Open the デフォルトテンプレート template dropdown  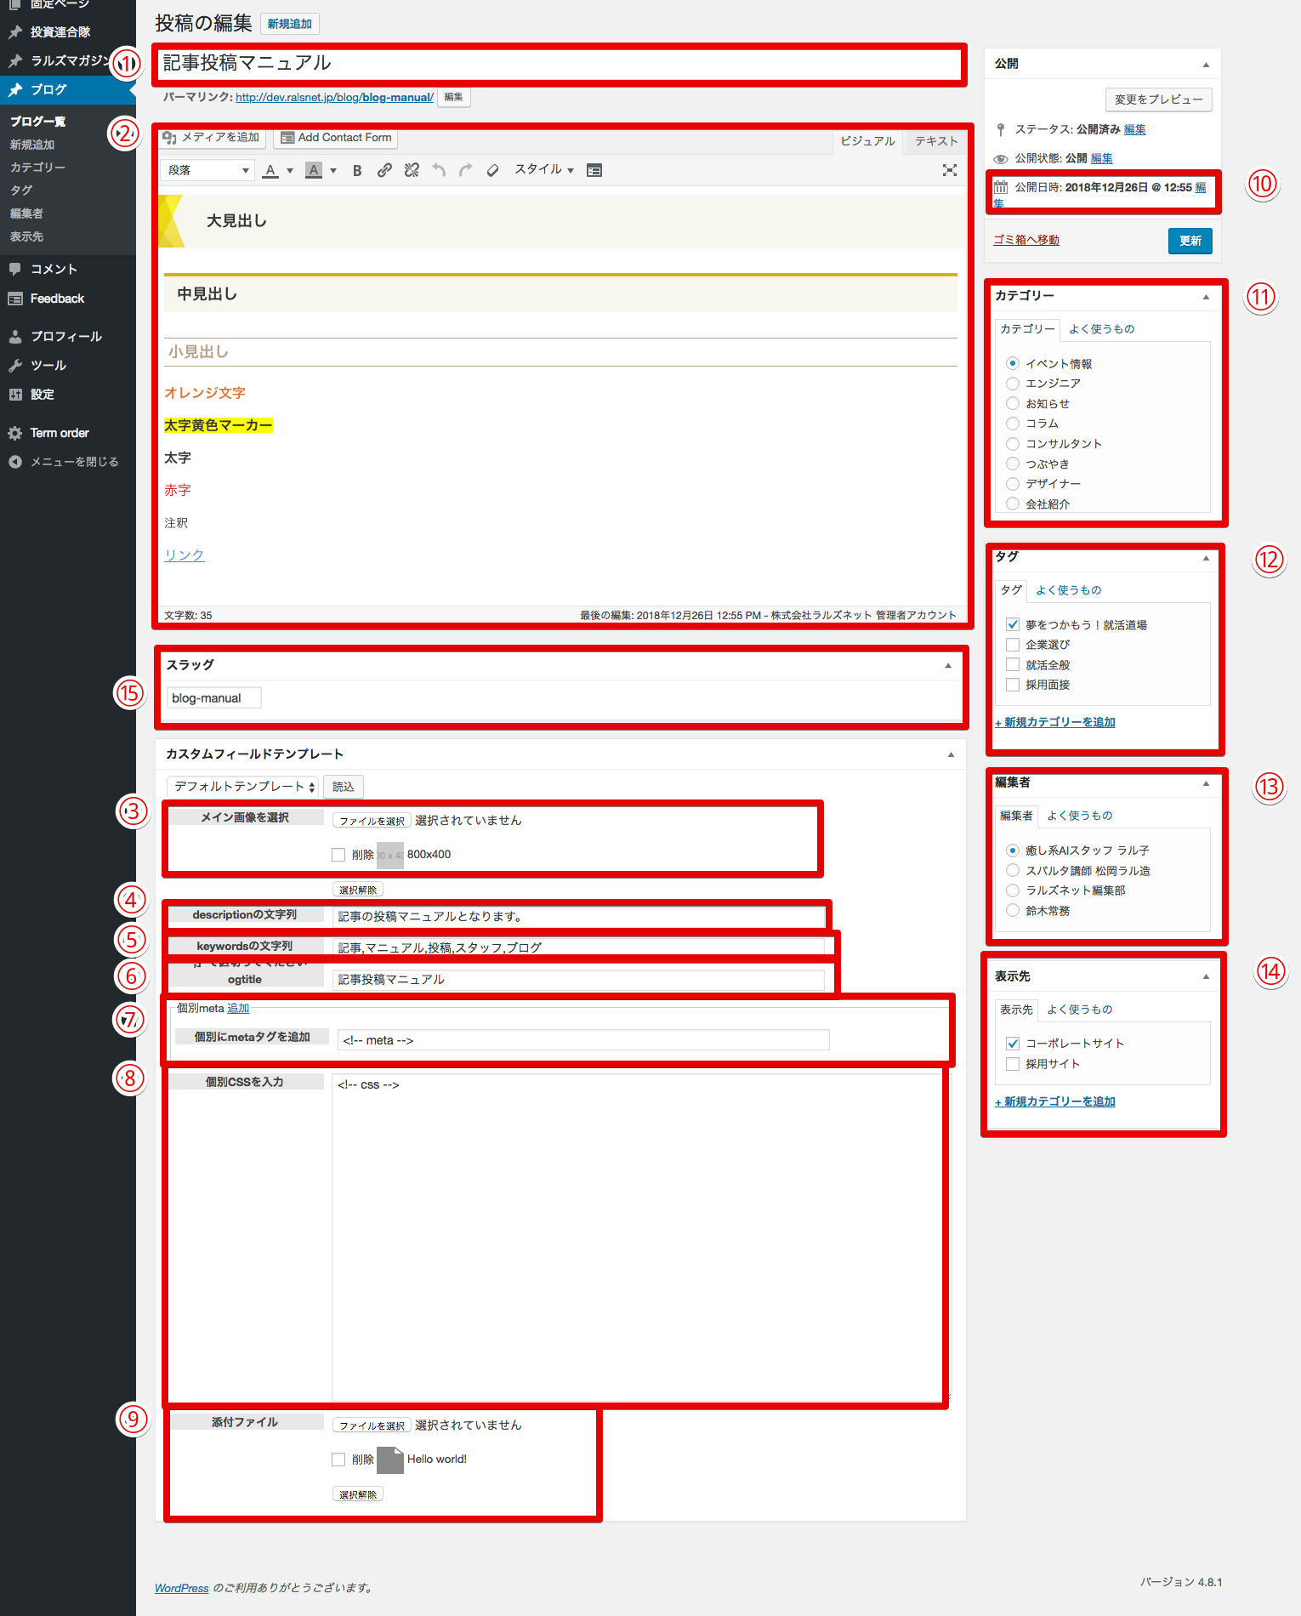coord(243,787)
